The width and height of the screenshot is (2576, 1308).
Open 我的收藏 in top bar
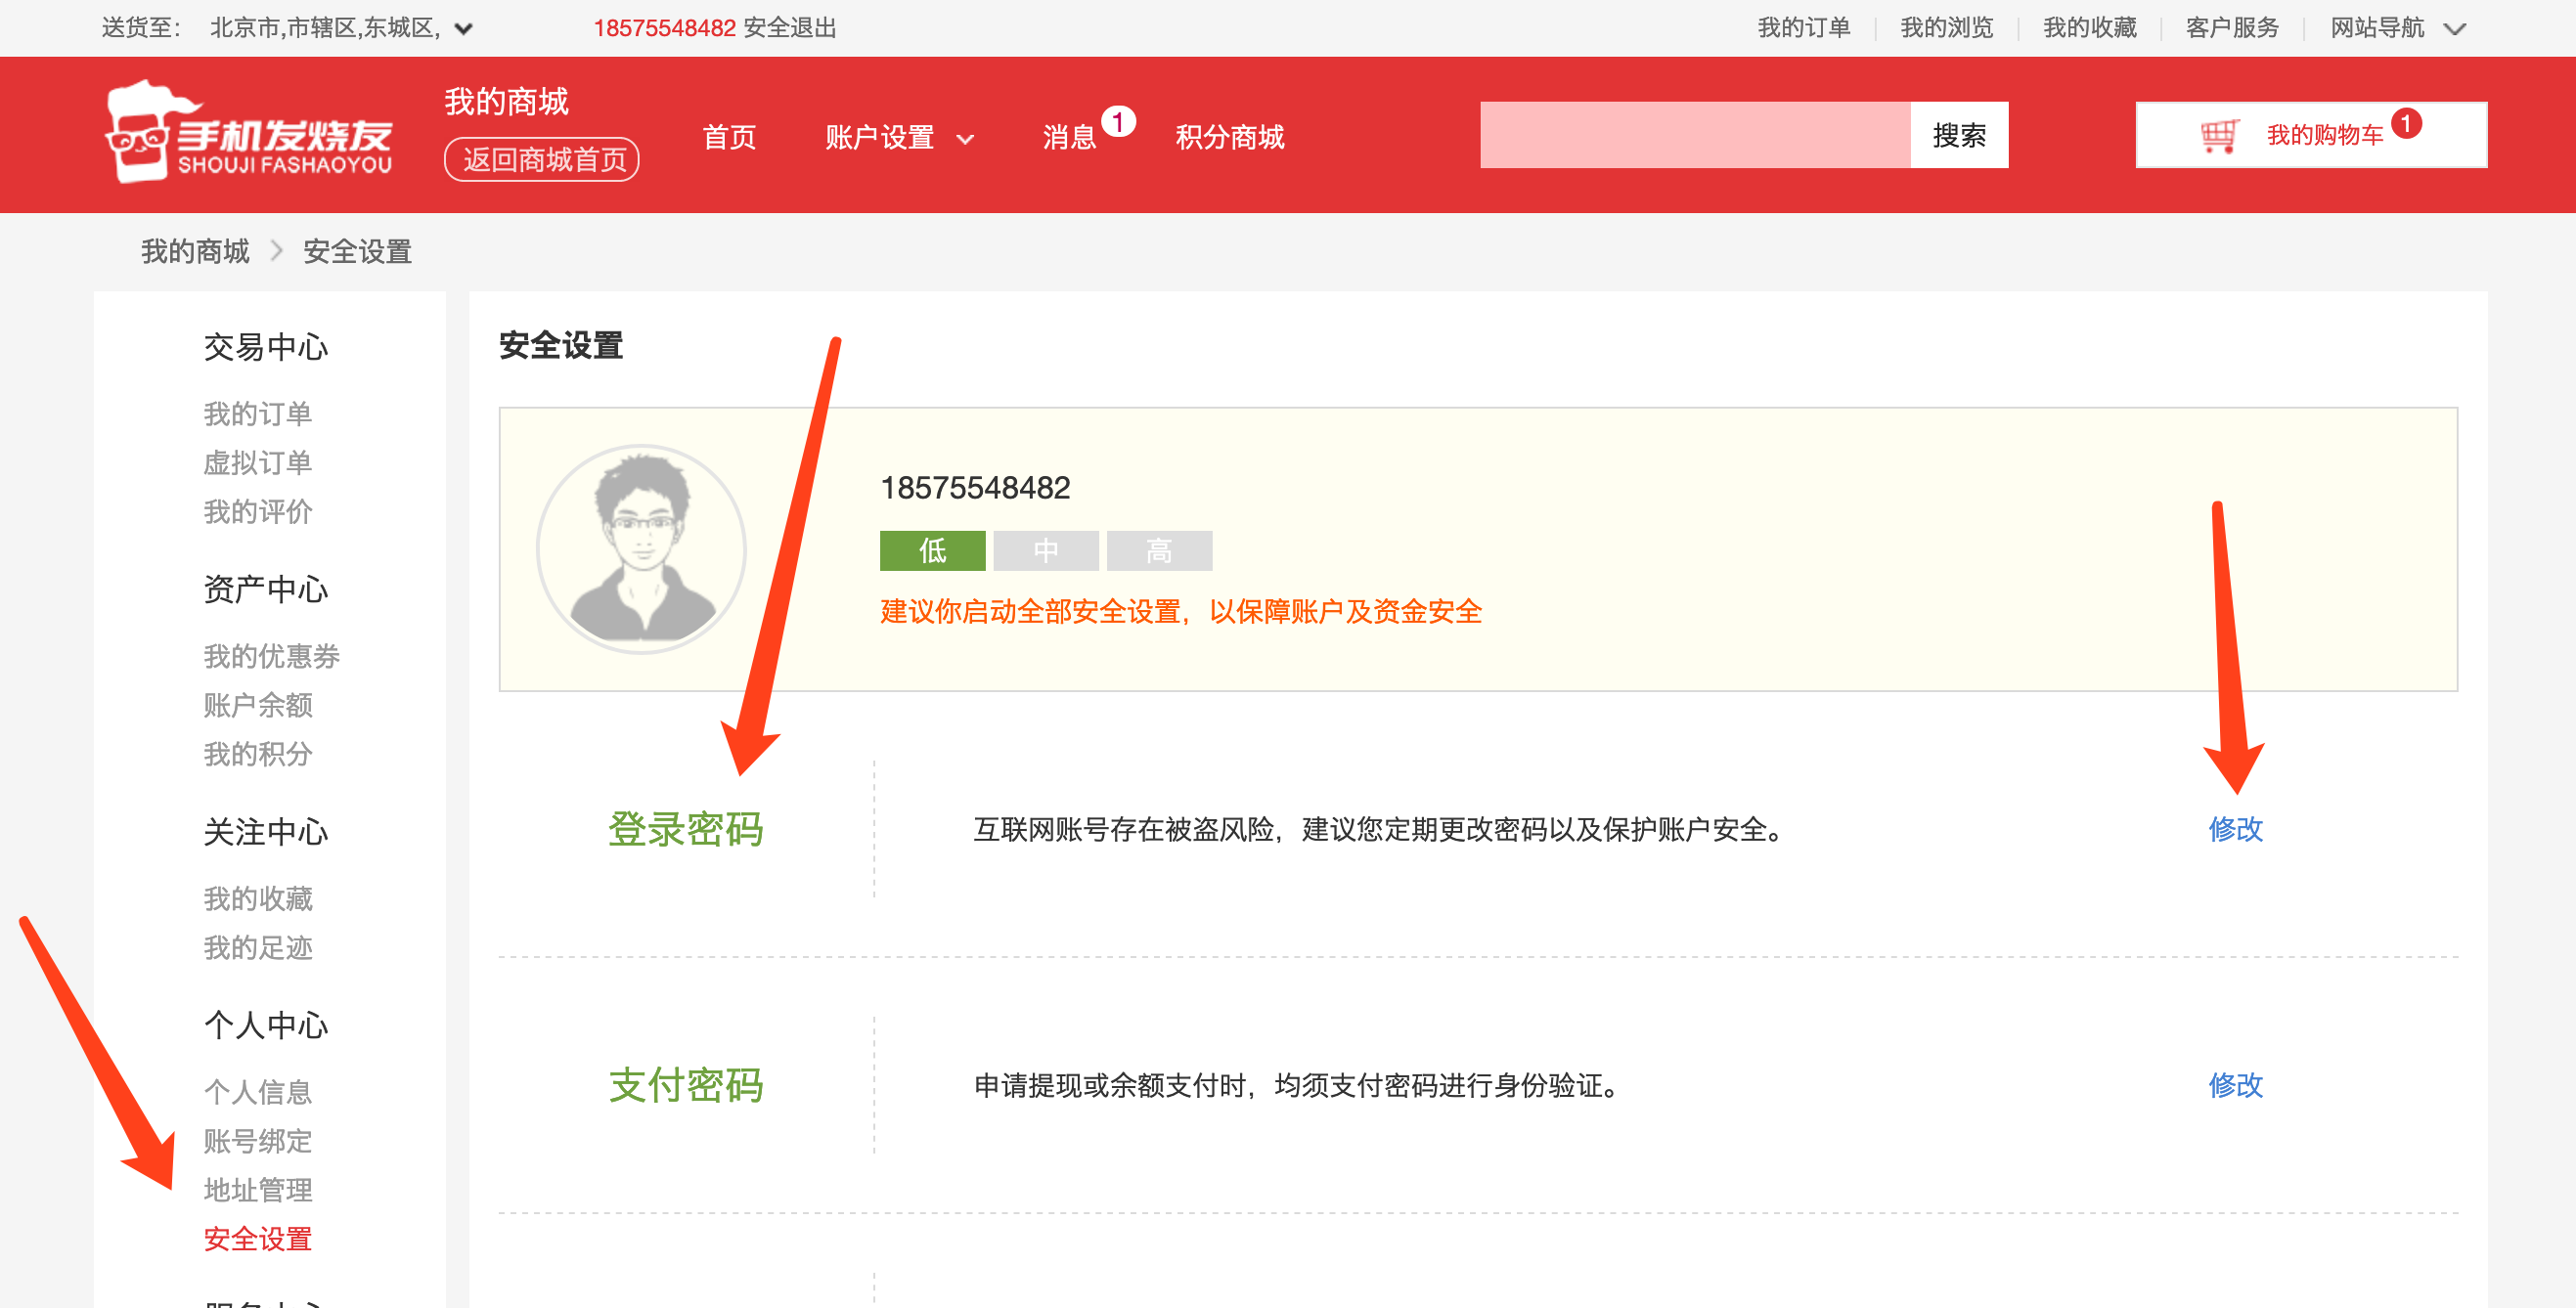[2089, 28]
